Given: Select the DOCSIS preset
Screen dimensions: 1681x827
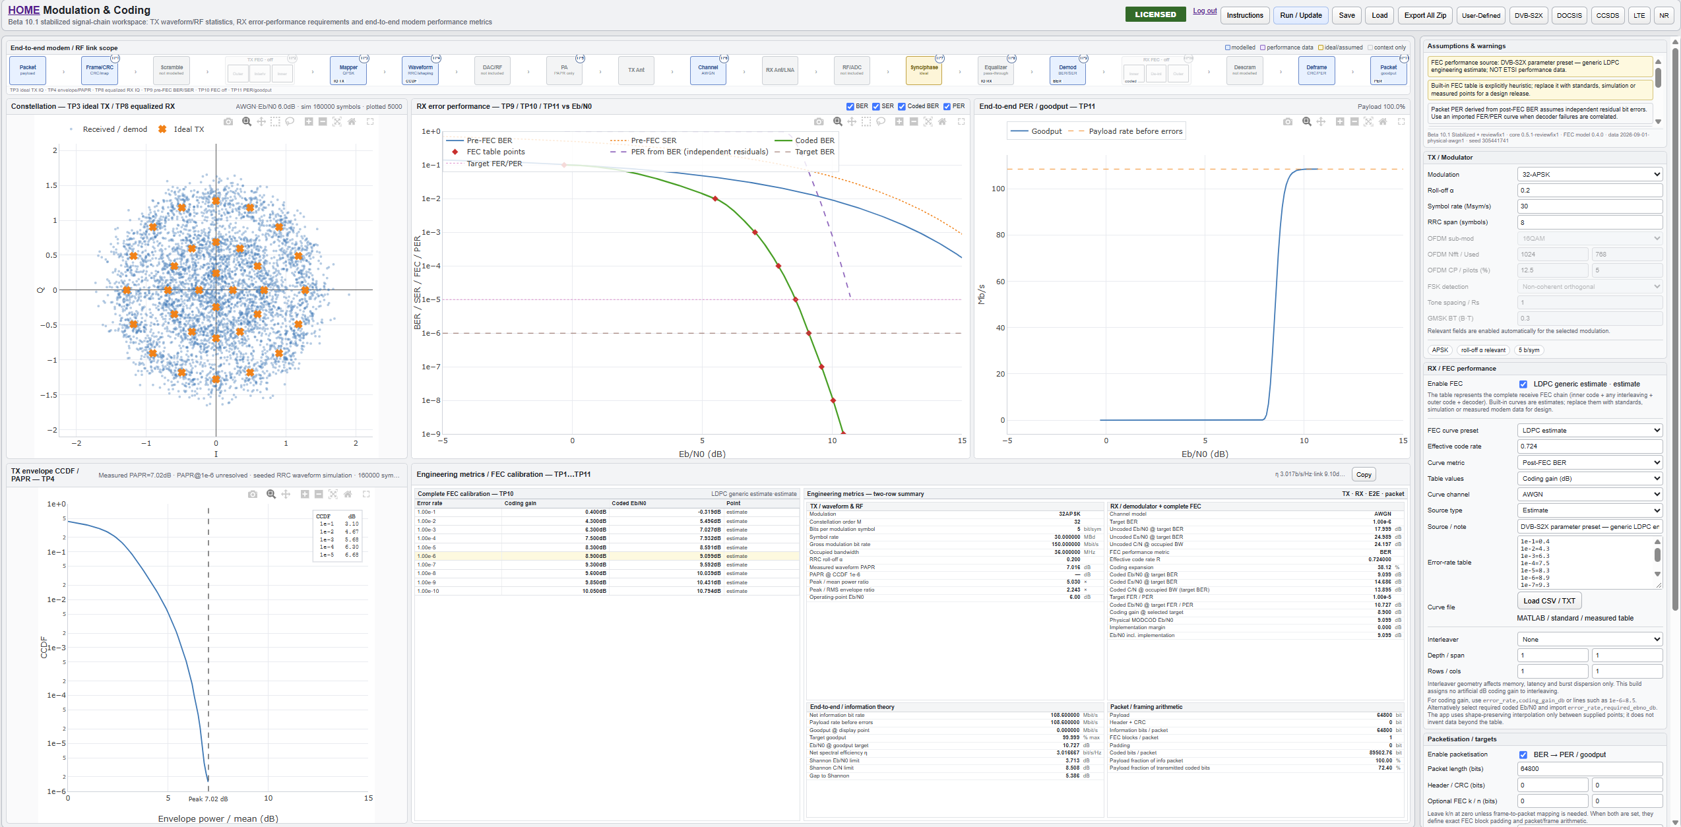Looking at the screenshot, I should [1569, 15].
